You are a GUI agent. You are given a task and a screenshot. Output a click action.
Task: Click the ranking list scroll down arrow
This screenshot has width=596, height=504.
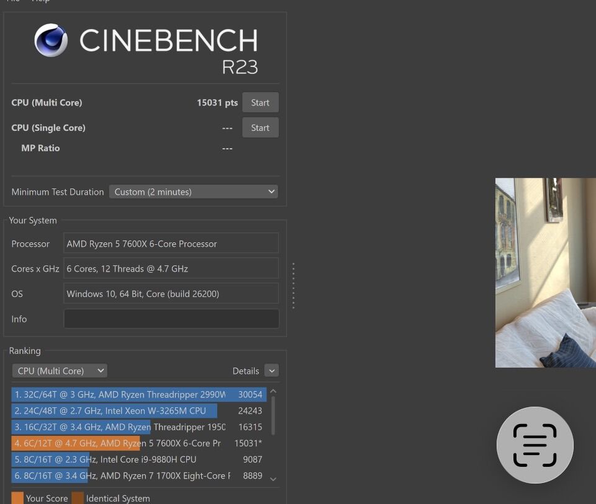coord(273,479)
